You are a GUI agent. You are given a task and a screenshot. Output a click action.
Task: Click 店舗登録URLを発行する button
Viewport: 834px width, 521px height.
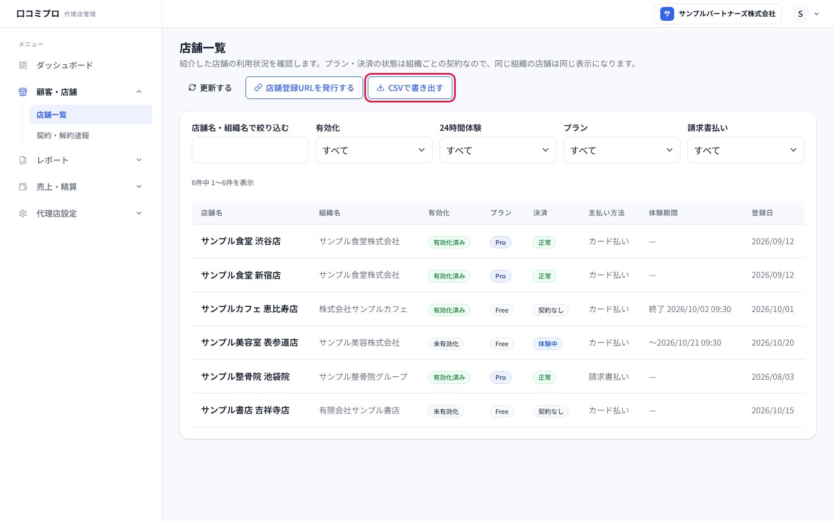[304, 88]
